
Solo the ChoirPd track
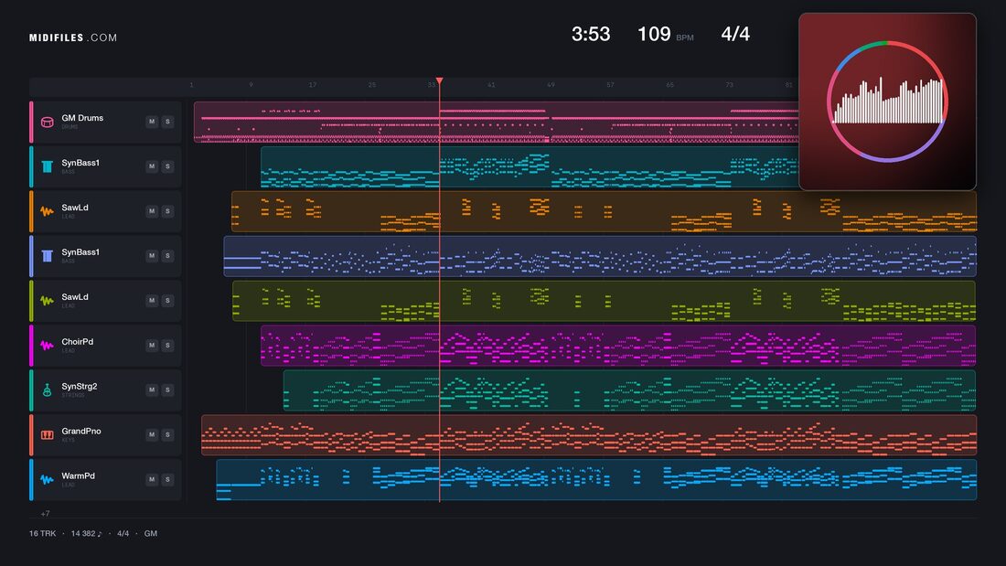(167, 346)
